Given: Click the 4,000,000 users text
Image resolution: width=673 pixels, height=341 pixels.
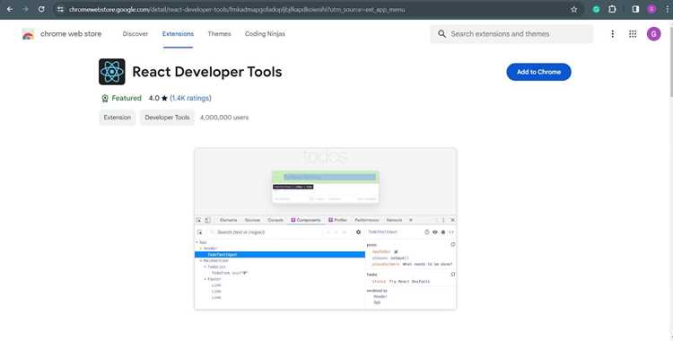Looking at the screenshot, I should pos(224,118).
